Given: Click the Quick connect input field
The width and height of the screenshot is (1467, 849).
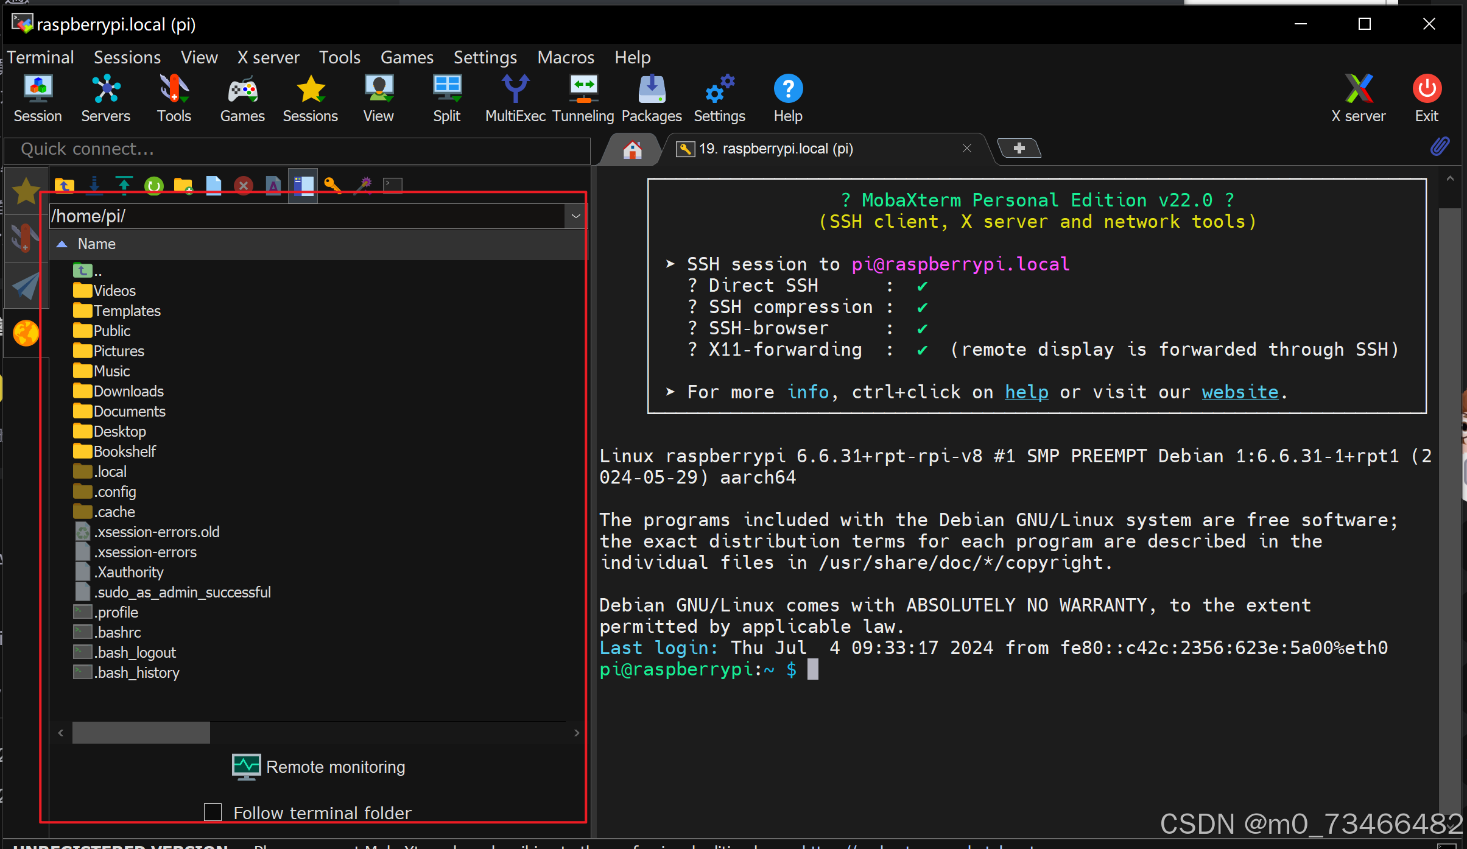Looking at the screenshot, I should tap(297, 149).
